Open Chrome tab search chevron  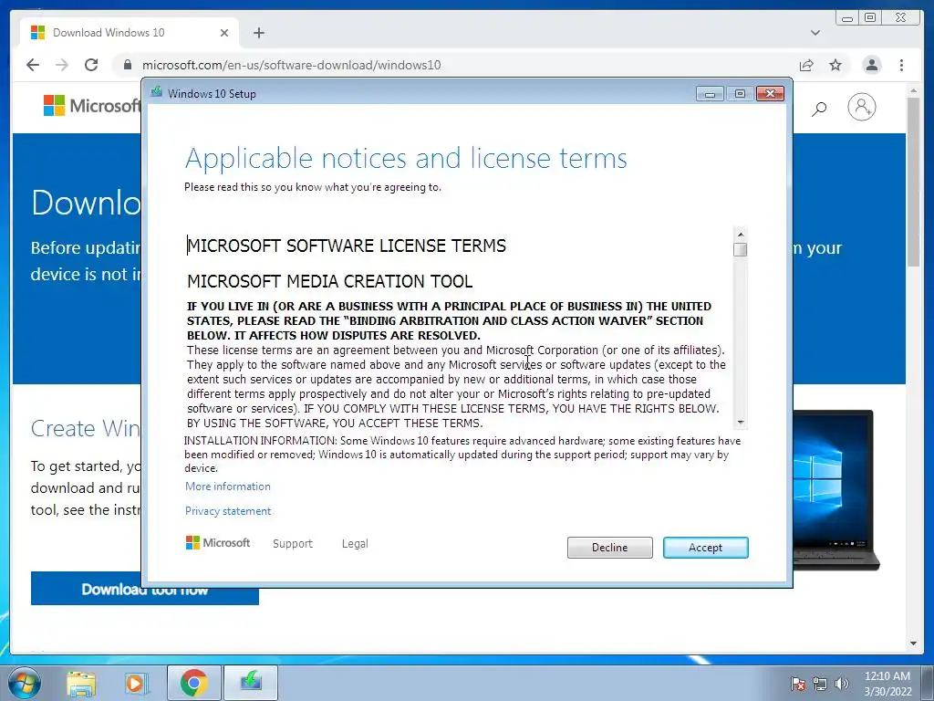tap(815, 33)
